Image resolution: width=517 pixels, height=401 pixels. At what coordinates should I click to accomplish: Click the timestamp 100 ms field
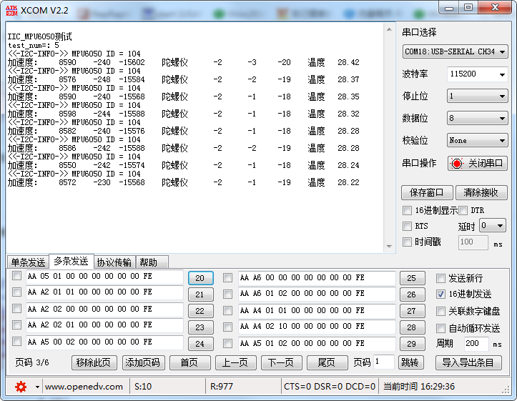(473, 242)
